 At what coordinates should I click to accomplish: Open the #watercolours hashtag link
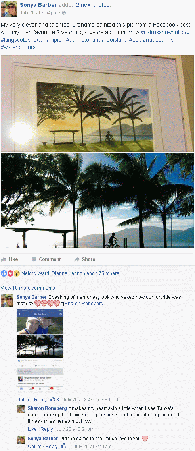pos(18,47)
